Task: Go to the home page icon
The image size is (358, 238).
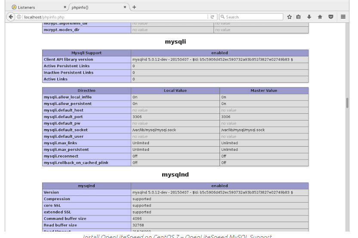Action: click(x=320, y=17)
